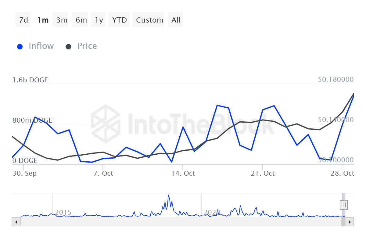Screen dimensions: 366x244
Task: Toggle the Price series legend
Action: (87, 46)
